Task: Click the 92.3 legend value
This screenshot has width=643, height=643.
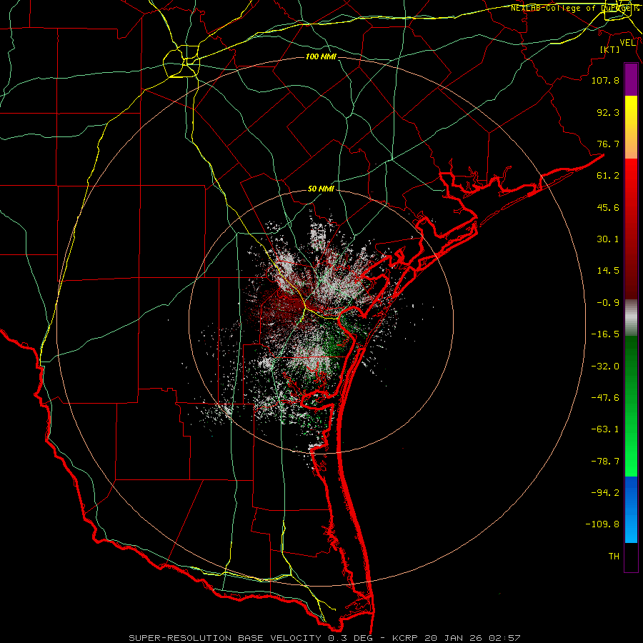Action: coord(608,112)
